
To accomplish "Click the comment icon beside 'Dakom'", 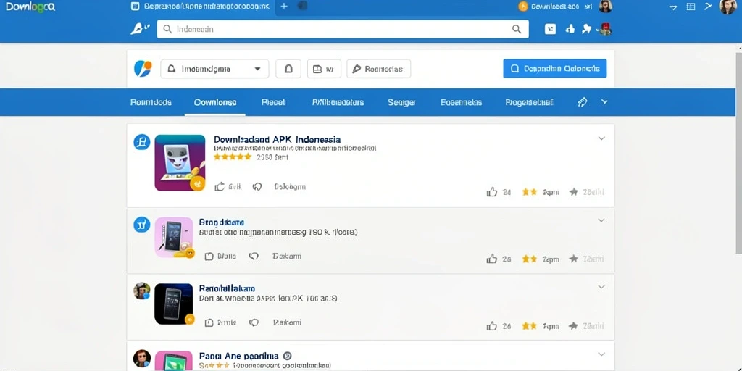I will pyautogui.click(x=254, y=256).
